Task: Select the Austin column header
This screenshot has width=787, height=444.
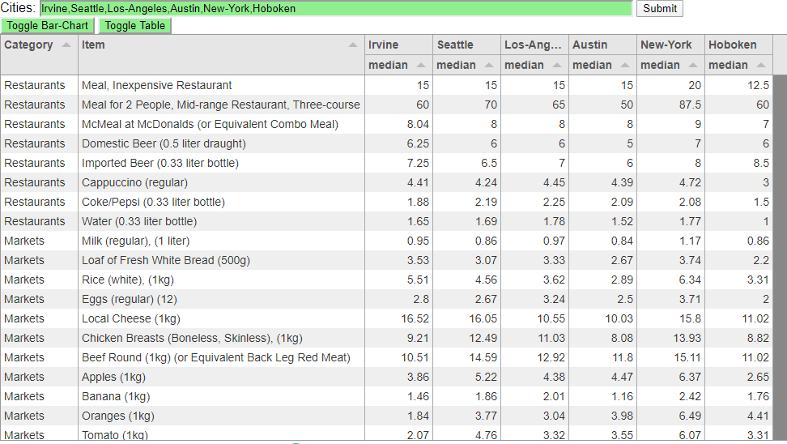Action: 602,45
